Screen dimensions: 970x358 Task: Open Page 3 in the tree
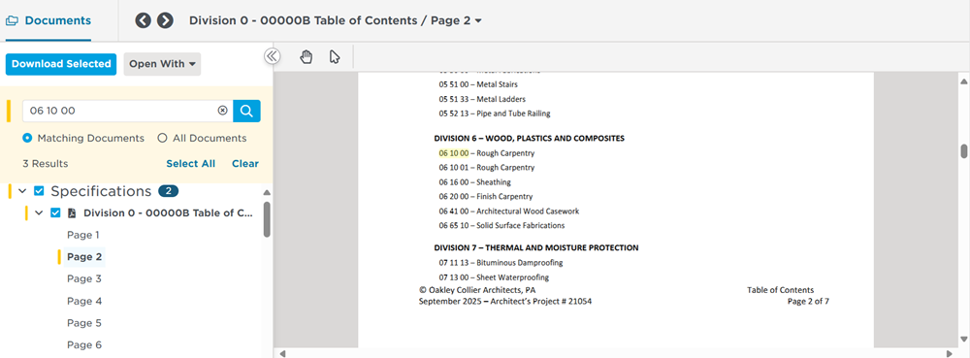tap(84, 278)
